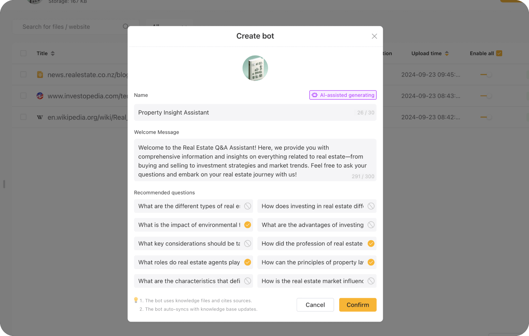
Task: Select the key considerations question circle
Action: pos(247,244)
